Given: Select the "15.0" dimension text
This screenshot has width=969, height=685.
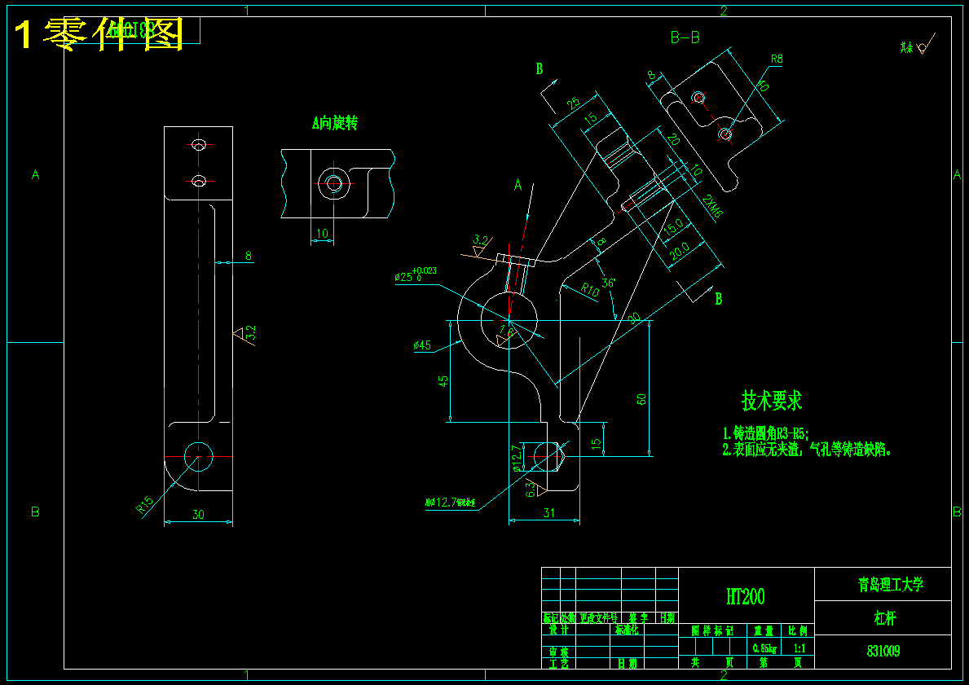Looking at the screenshot, I should pyautogui.click(x=673, y=226).
